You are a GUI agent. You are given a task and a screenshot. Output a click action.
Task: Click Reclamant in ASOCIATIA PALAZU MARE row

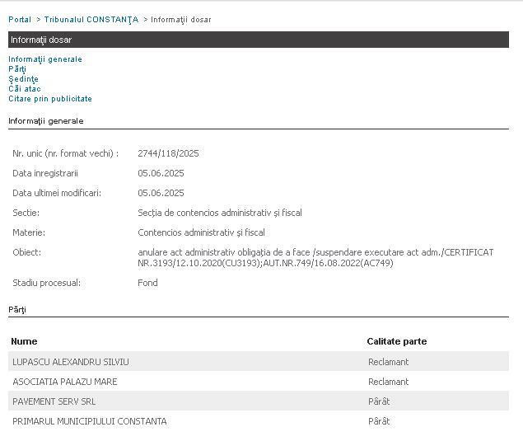(388, 382)
